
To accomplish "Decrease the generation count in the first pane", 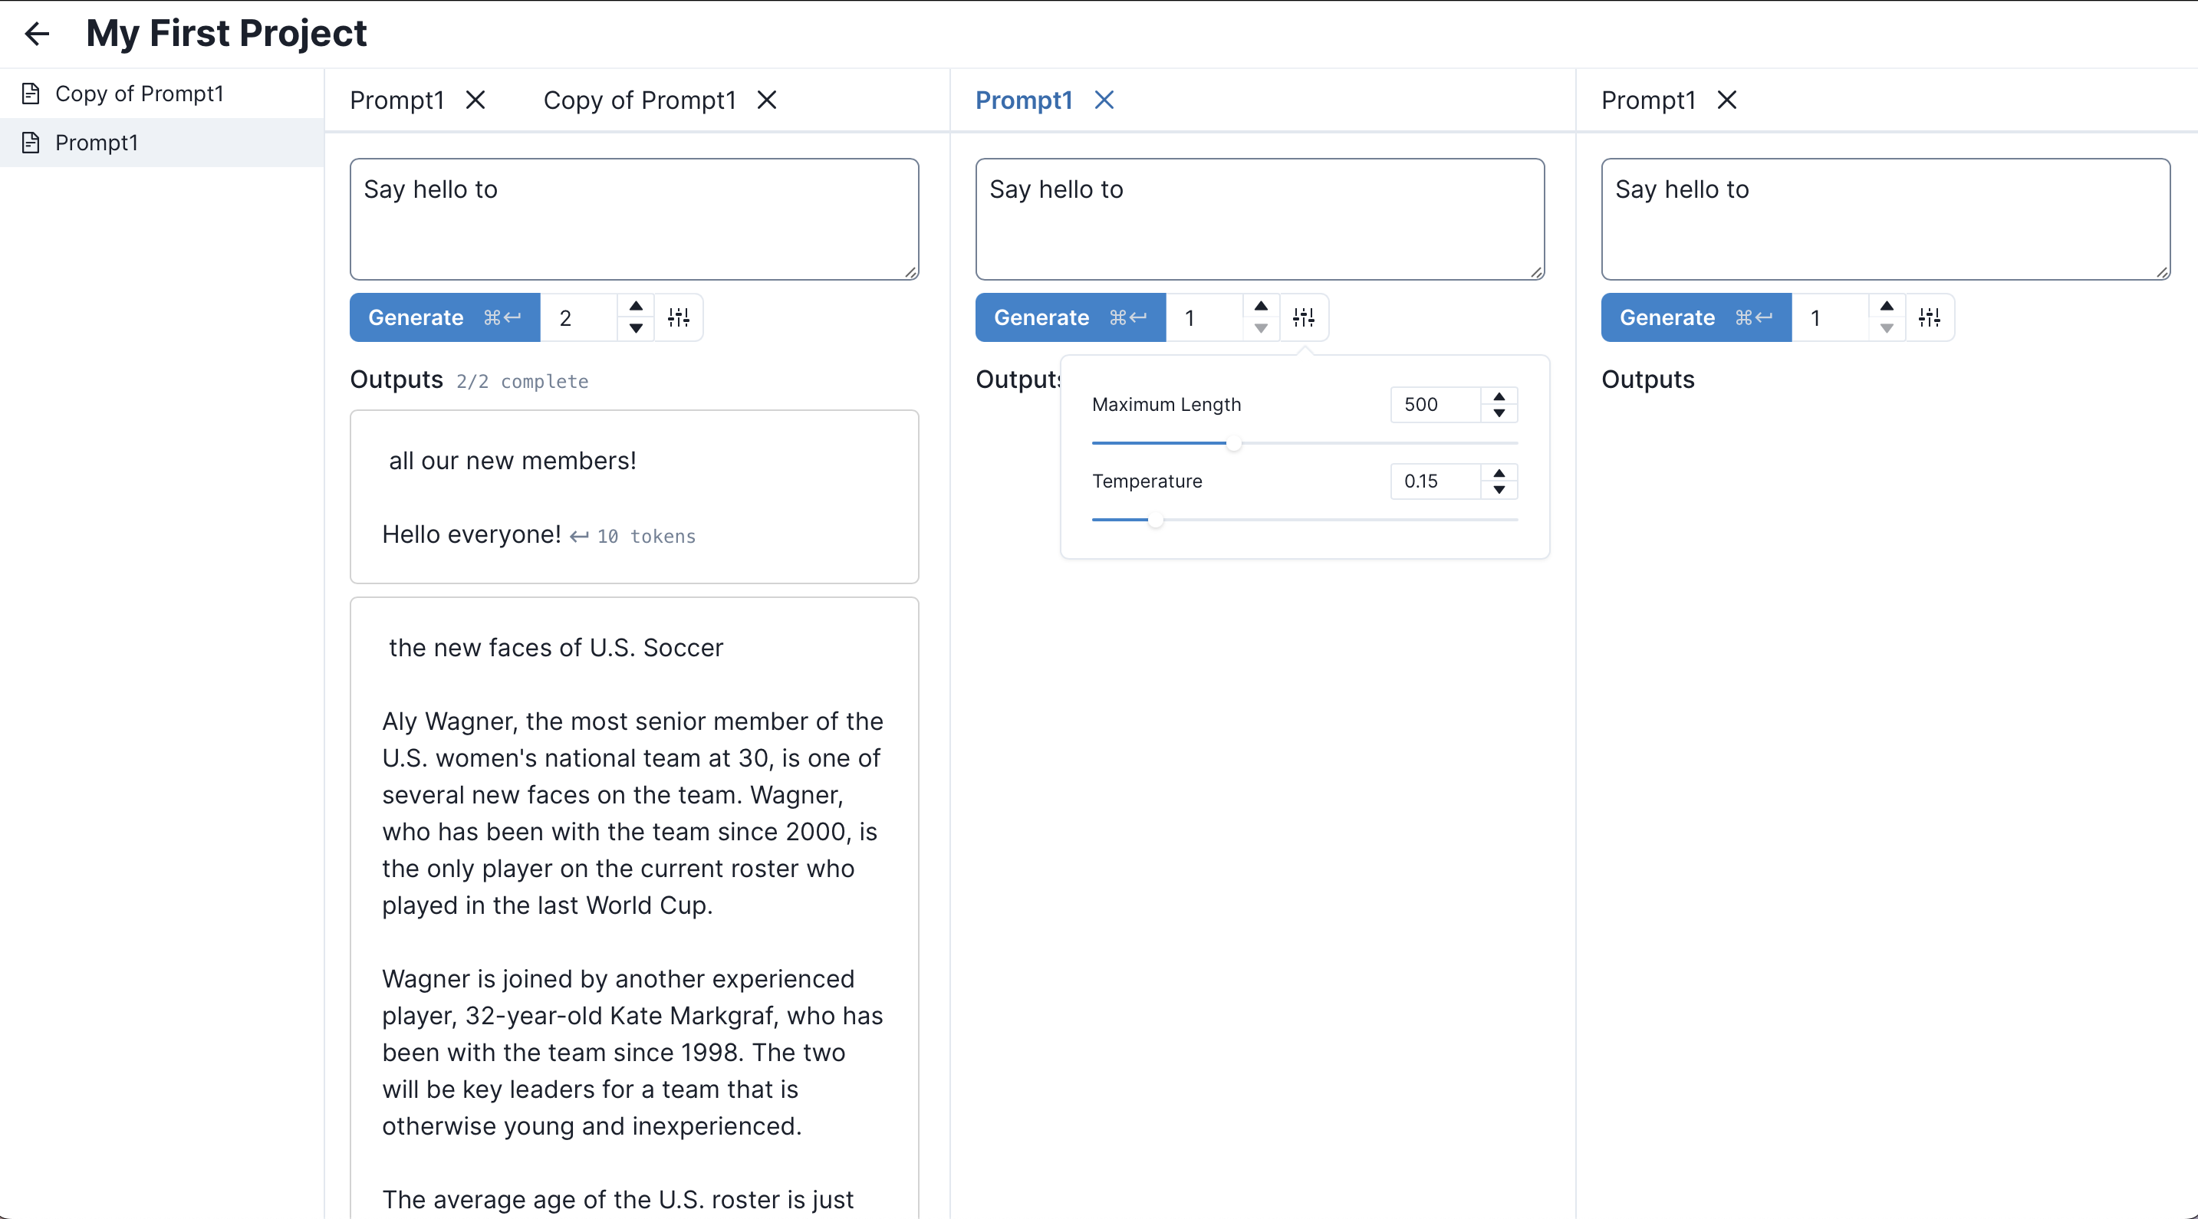I will tap(636, 328).
